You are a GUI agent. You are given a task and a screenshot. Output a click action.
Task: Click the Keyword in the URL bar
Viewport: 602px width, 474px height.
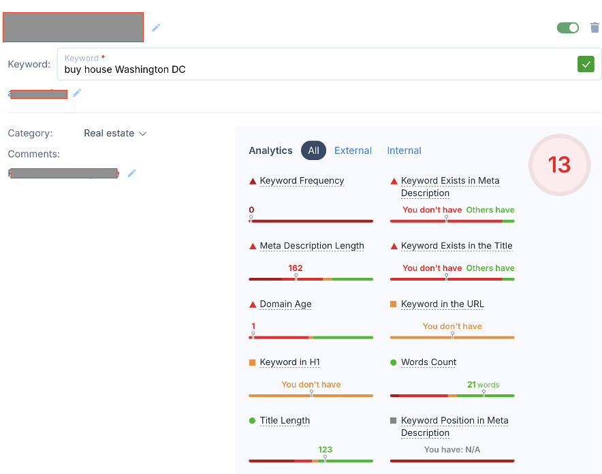pos(452,337)
